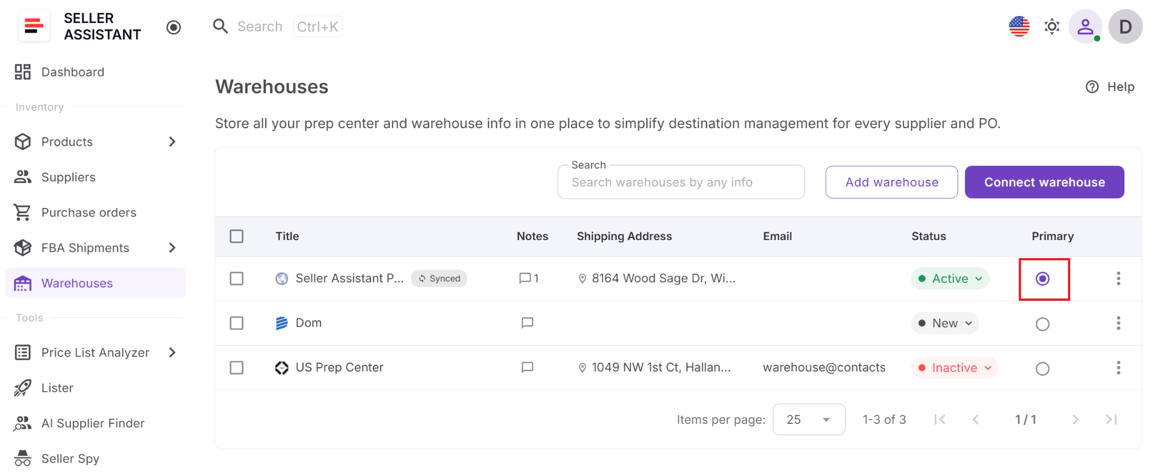Check the Dom row checkbox
This screenshot has width=1153, height=474.
236,323
